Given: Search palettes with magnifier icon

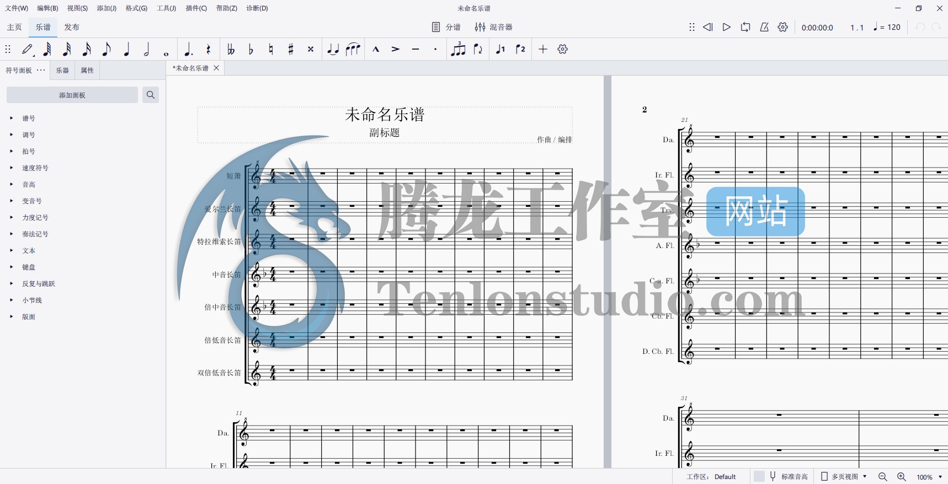Looking at the screenshot, I should (x=151, y=95).
